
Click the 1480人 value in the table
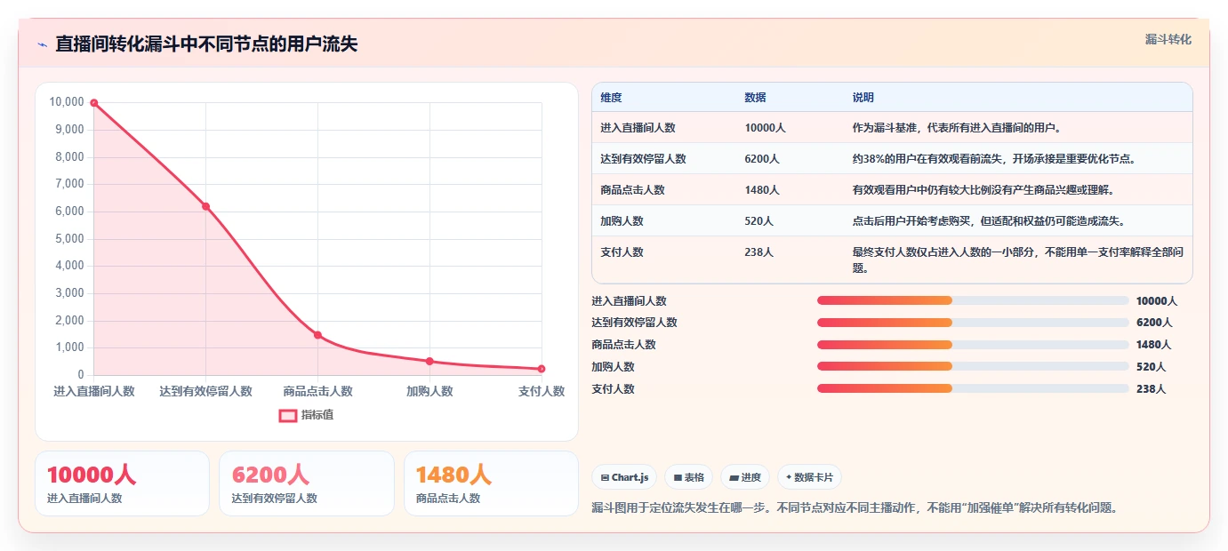pyautogui.click(x=762, y=190)
